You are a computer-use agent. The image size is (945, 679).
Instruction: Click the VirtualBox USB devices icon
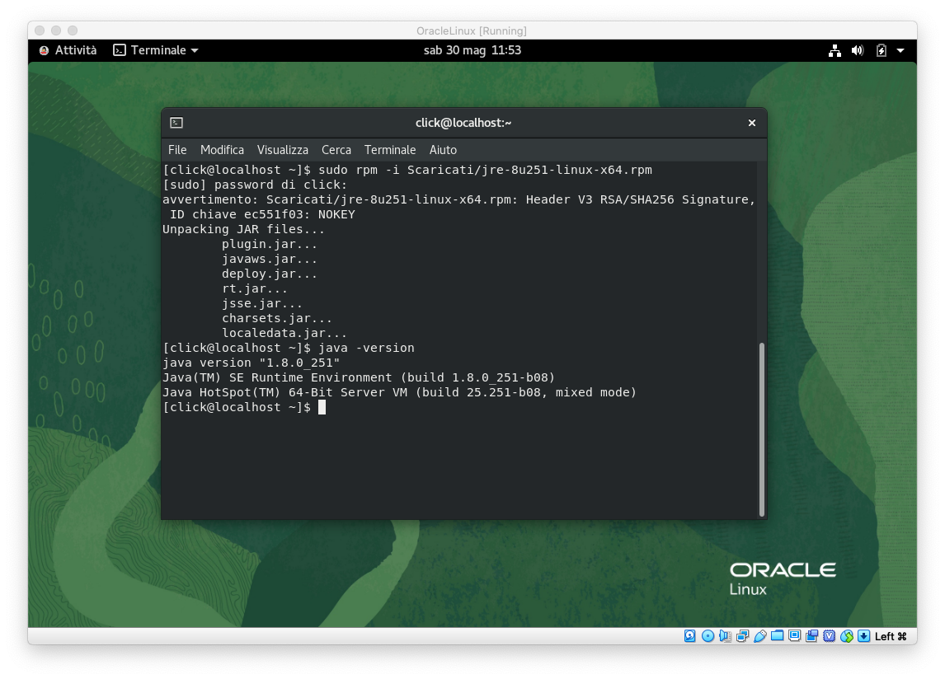(760, 636)
